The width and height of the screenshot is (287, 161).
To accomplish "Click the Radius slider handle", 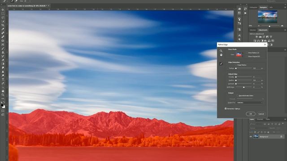I will click(x=236, y=68).
